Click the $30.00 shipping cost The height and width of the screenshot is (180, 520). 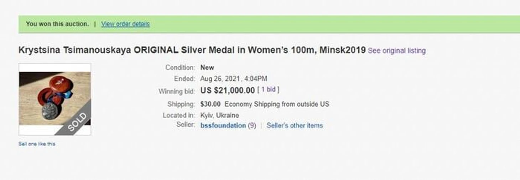click(210, 104)
